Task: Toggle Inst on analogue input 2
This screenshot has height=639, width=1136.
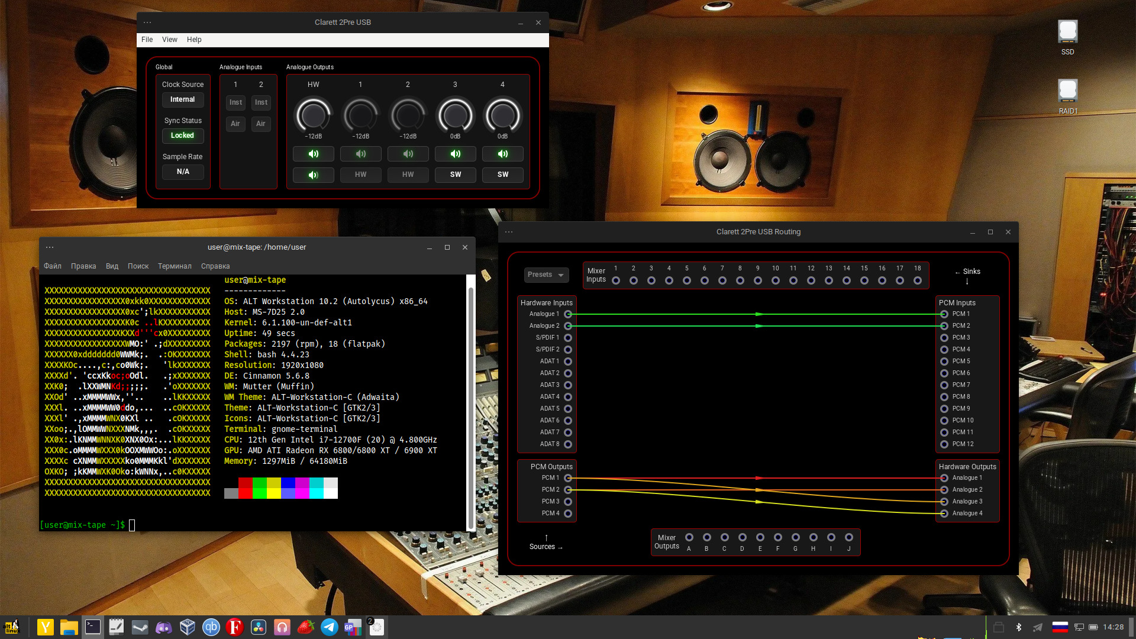Action: pyautogui.click(x=261, y=102)
